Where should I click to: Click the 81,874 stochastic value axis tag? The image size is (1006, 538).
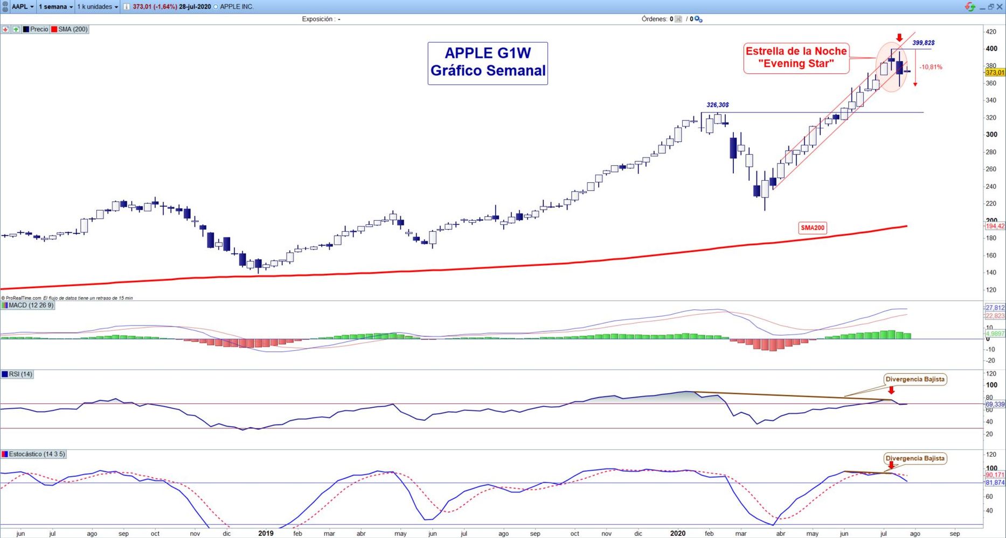click(995, 483)
